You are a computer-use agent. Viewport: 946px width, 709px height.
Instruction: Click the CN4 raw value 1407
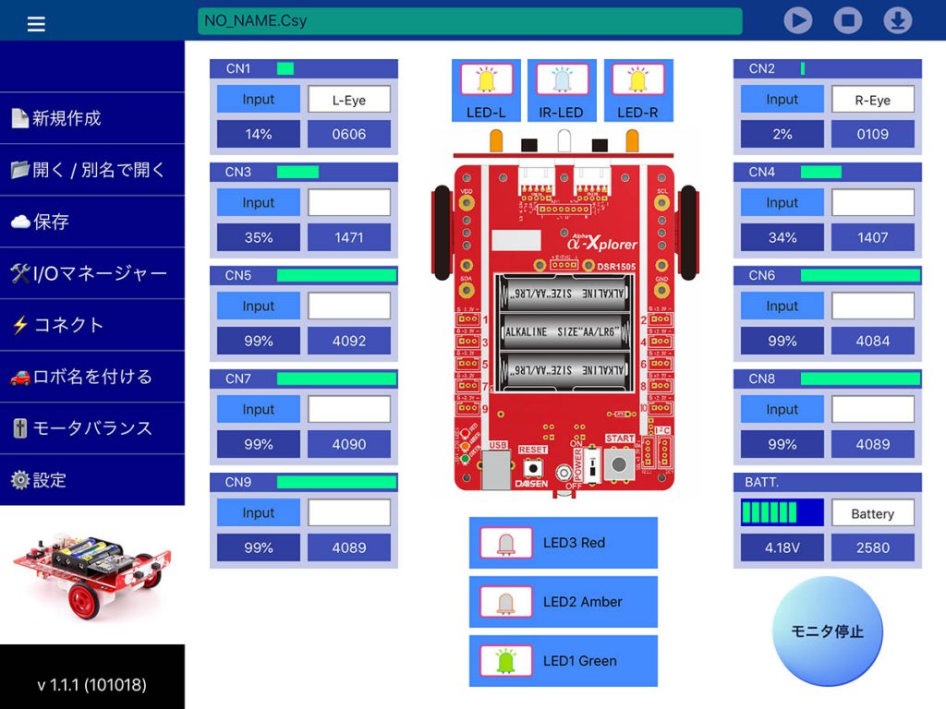[x=872, y=237]
